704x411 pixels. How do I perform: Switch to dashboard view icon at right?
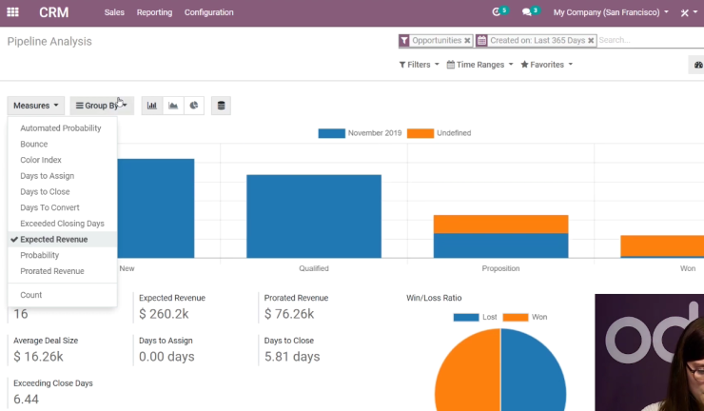[697, 65]
